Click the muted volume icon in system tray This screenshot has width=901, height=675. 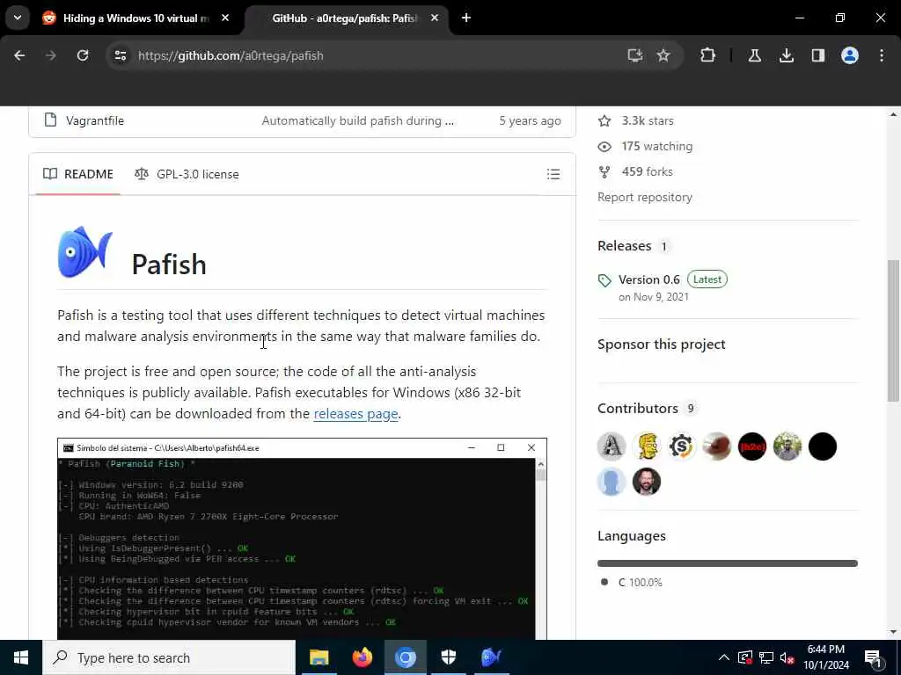tap(787, 657)
